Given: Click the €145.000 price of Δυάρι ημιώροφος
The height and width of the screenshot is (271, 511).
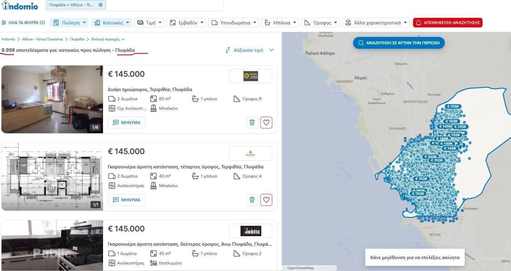Looking at the screenshot, I should [126, 74].
